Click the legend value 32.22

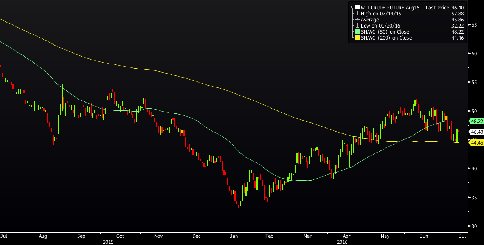tap(458, 26)
